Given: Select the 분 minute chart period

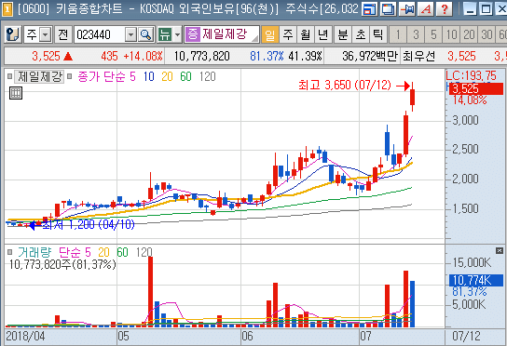Looking at the screenshot, I should click(x=343, y=34).
